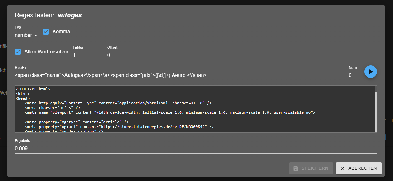Click the 'Komma' label text
Image resolution: width=393 pixels, height=181 pixels.
click(x=61, y=32)
